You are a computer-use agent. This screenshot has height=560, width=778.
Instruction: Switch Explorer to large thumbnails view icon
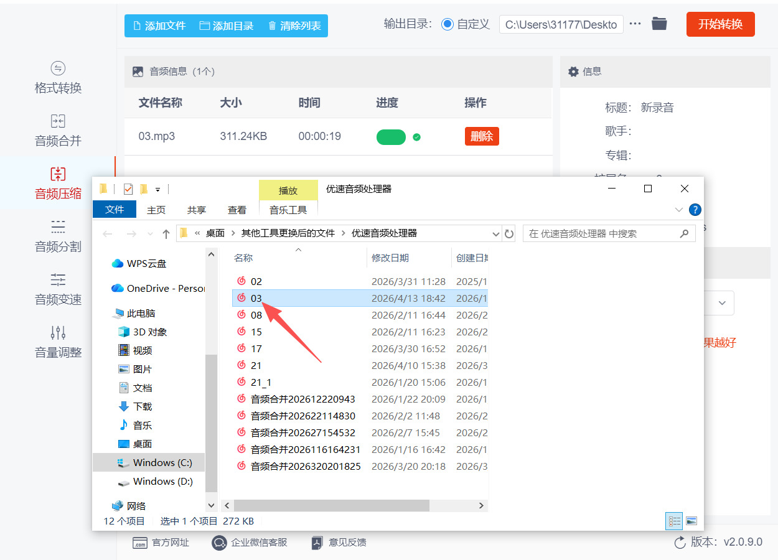(x=691, y=521)
